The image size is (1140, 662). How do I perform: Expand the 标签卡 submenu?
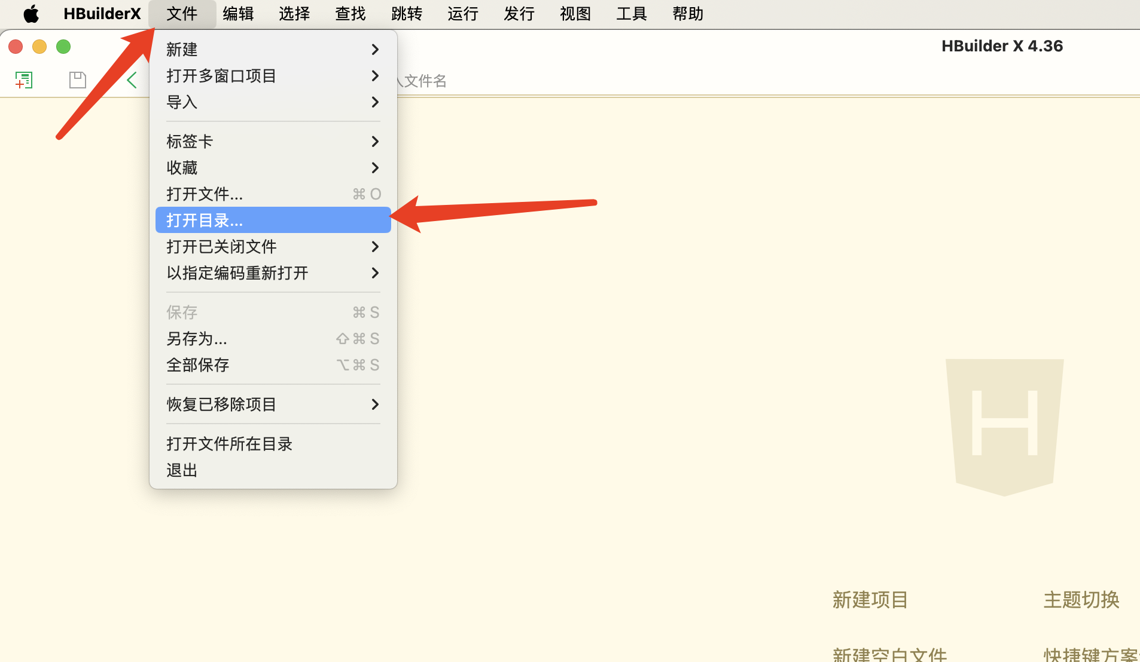[273, 142]
